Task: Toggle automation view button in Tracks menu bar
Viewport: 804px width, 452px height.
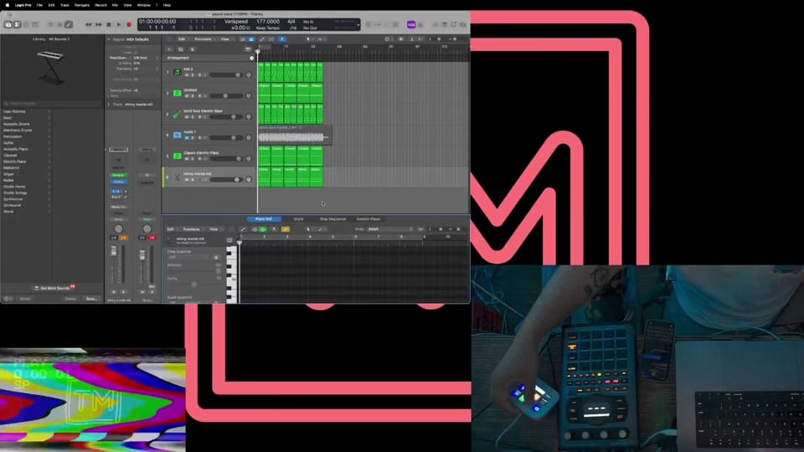Action: point(262,39)
